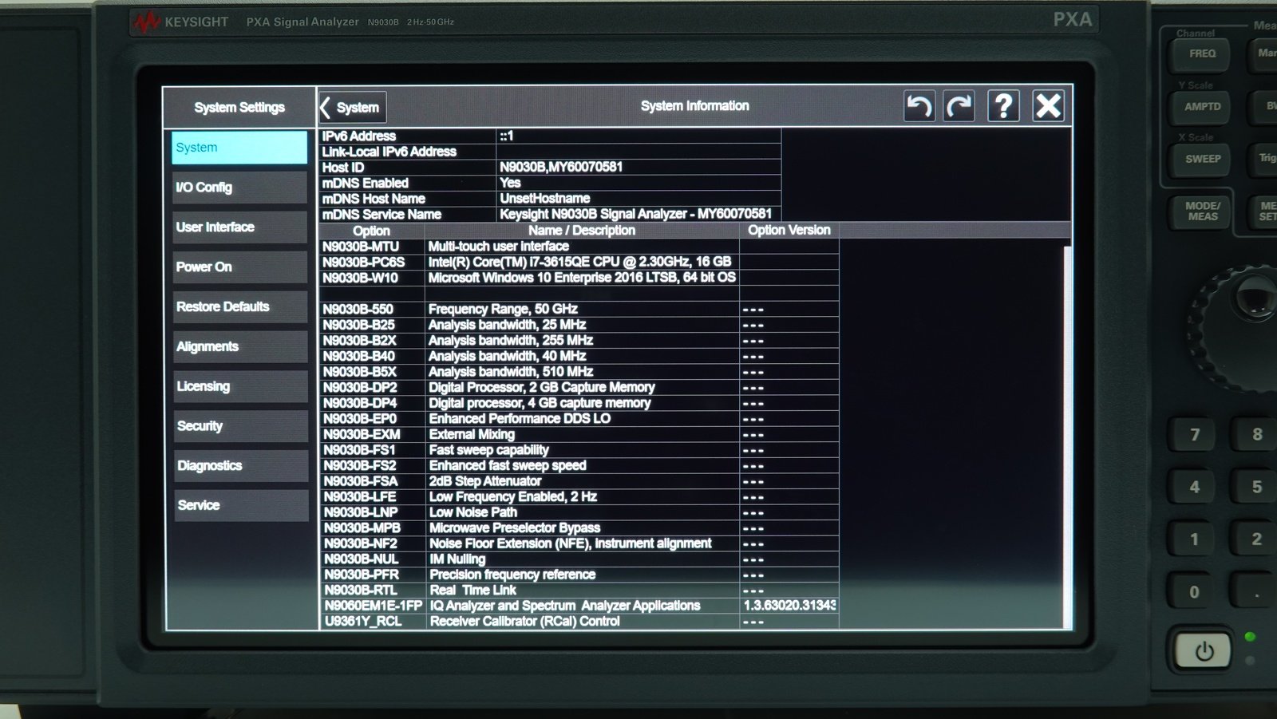This screenshot has width=1277, height=719.
Task: Select 'Precision frequency reference' entry
Action: (x=512, y=575)
